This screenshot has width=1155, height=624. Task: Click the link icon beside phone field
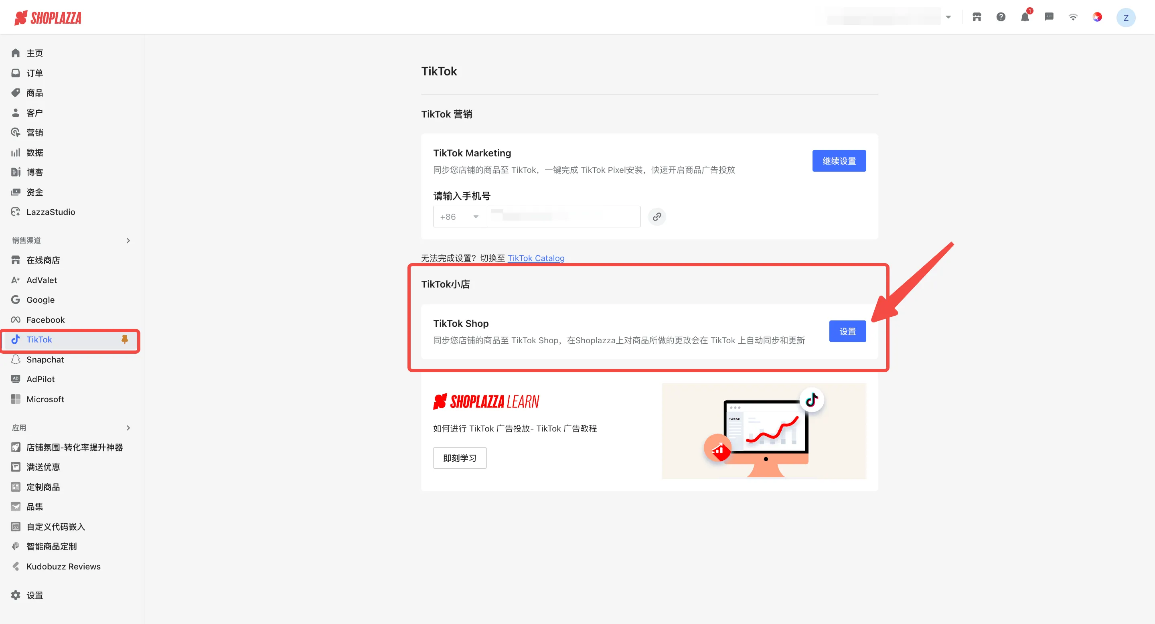[657, 217]
